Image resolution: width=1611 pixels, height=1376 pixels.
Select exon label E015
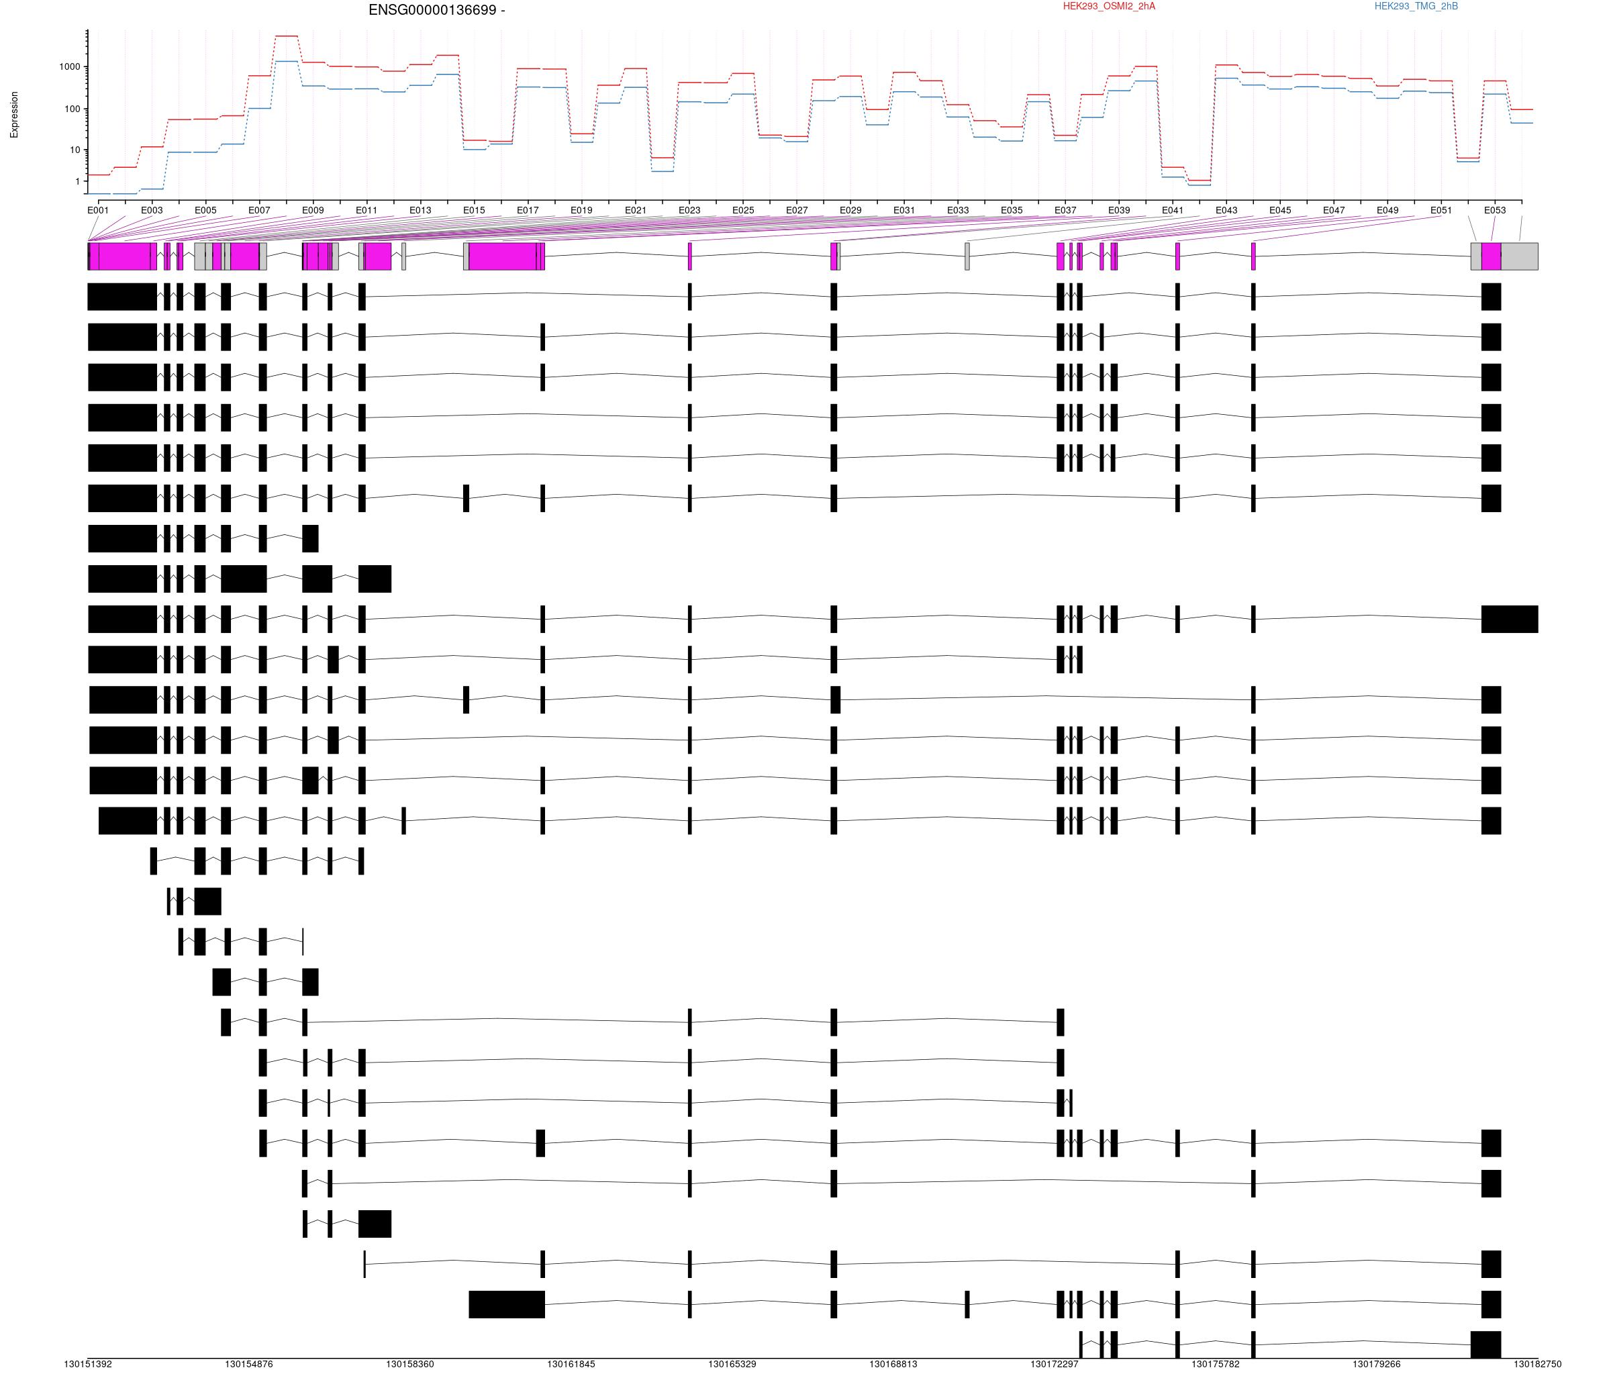[473, 210]
